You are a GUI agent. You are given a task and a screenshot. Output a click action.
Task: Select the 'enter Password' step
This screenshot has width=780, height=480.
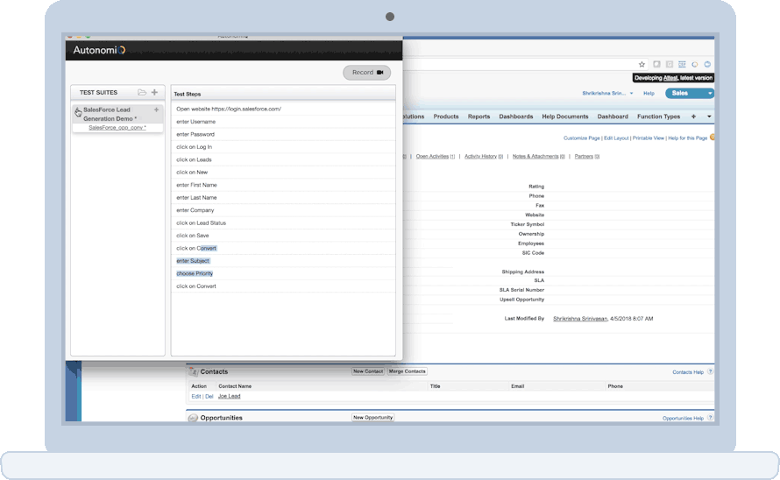tap(283, 134)
